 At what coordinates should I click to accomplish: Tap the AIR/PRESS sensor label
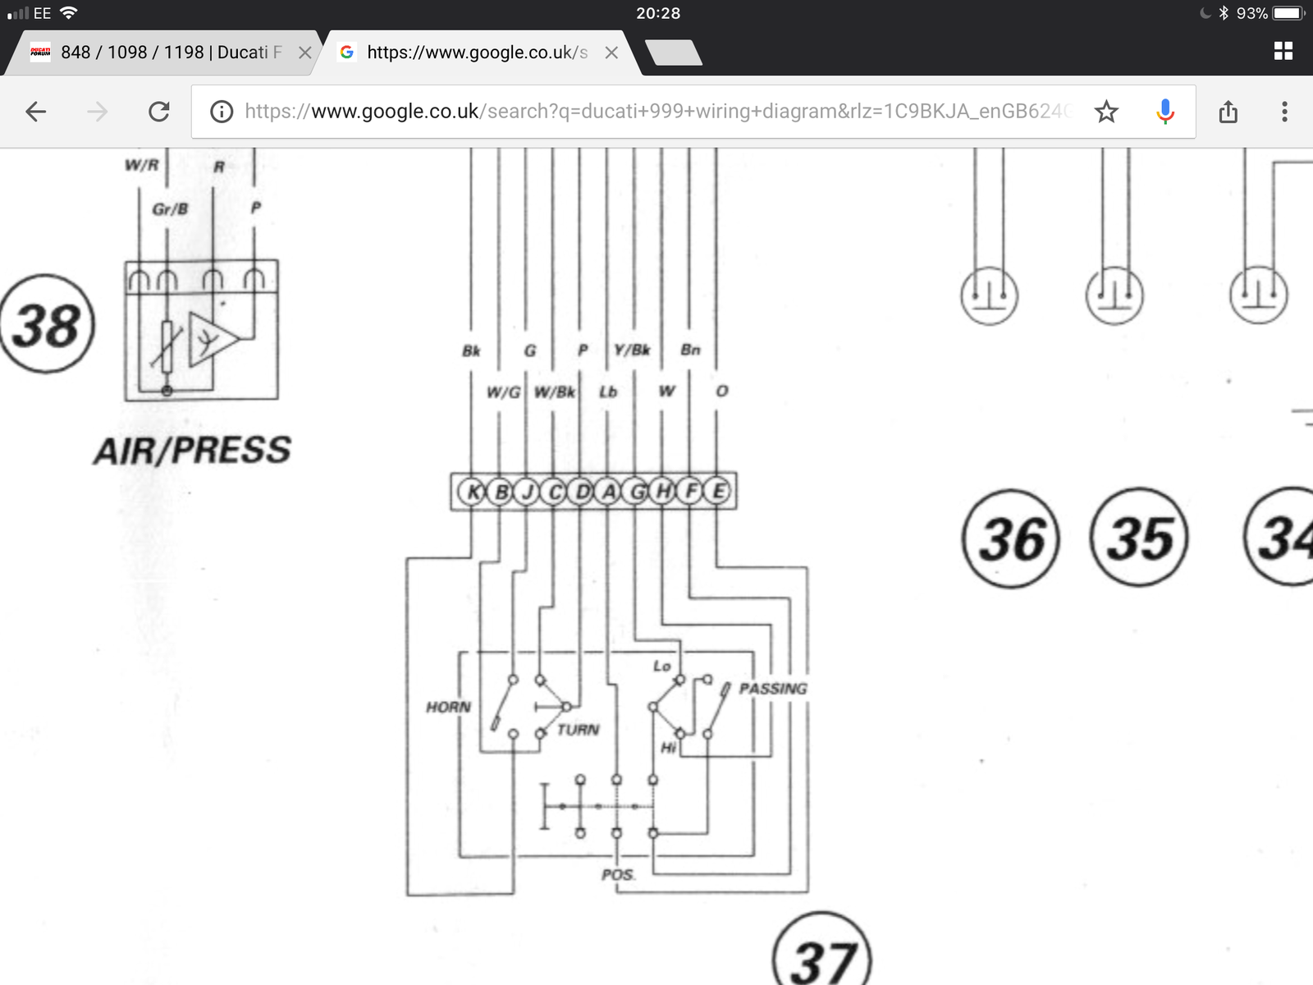click(192, 451)
